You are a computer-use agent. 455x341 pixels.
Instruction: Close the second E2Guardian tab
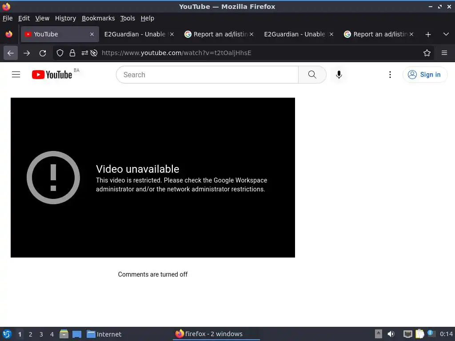[x=331, y=34]
